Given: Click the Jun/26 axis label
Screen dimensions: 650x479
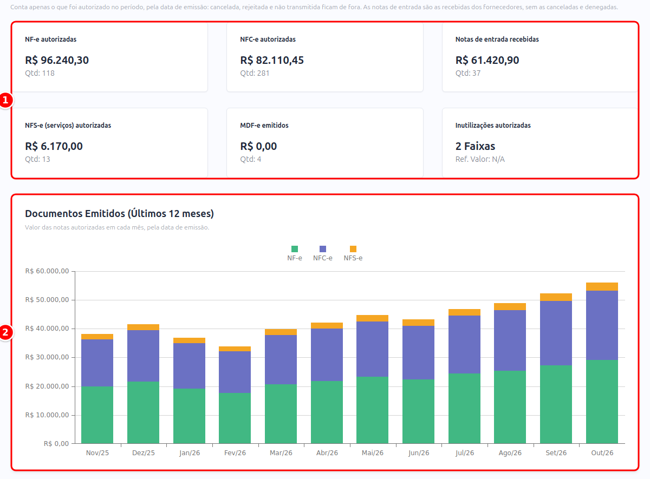Looking at the screenshot, I should click(418, 453).
